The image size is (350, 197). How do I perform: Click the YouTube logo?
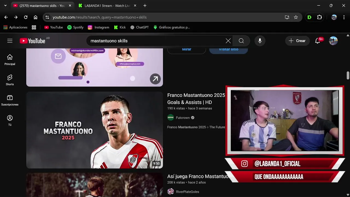point(32,41)
